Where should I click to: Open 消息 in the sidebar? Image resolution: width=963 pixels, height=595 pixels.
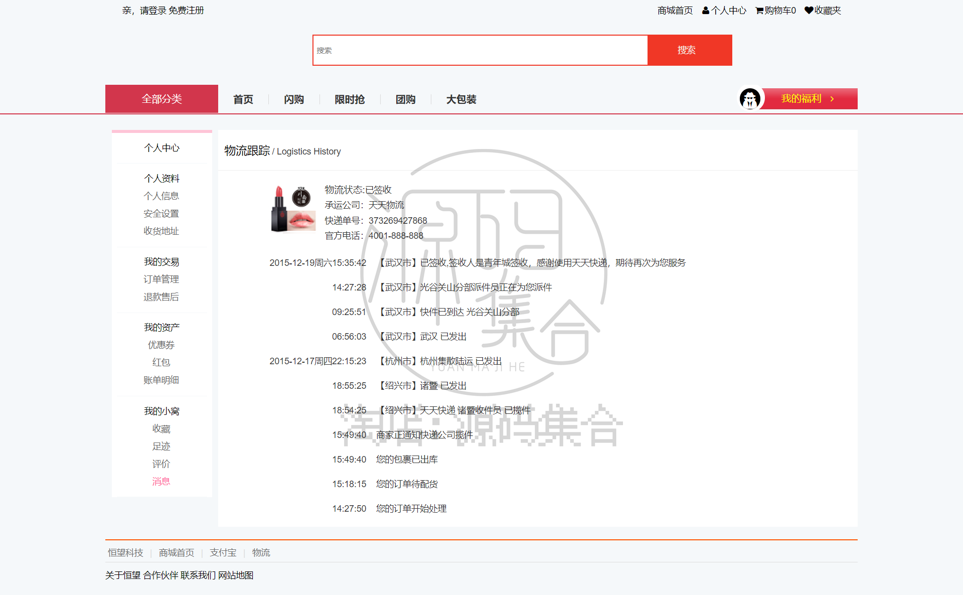point(162,482)
